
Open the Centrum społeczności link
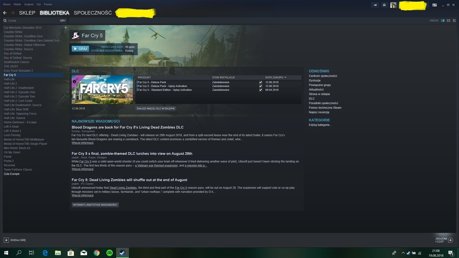(323, 76)
